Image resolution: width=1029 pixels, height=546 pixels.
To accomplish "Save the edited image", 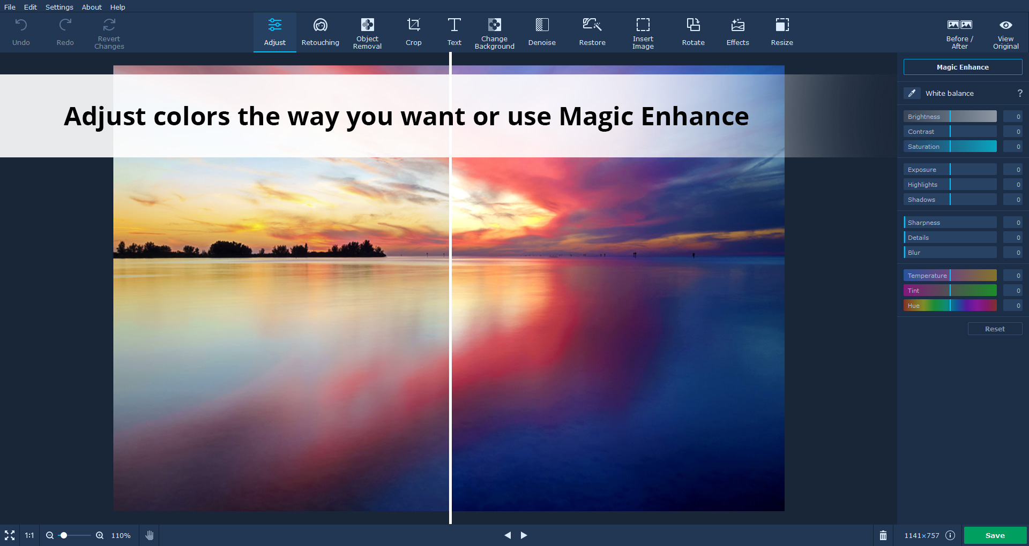I will [x=995, y=535].
